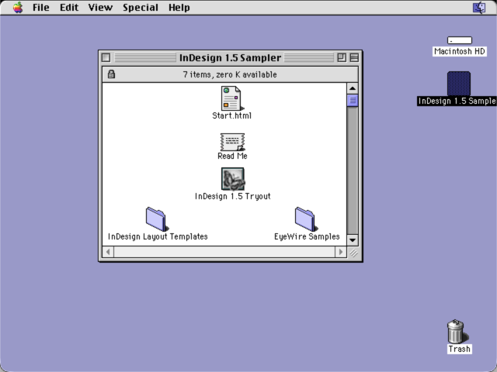Click the horizontal scroll left arrow

click(108, 252)
